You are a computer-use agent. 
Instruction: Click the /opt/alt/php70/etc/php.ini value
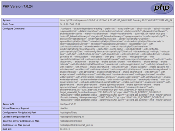(x=72, y=117)
